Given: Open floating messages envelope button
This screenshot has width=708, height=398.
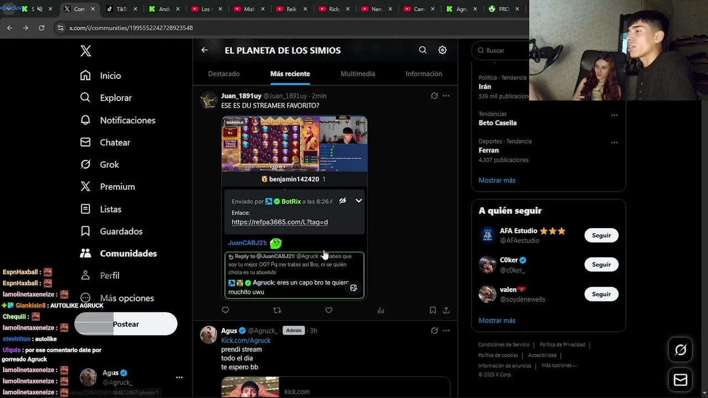Looking at the screenshot, I should (x=680, y=380).
